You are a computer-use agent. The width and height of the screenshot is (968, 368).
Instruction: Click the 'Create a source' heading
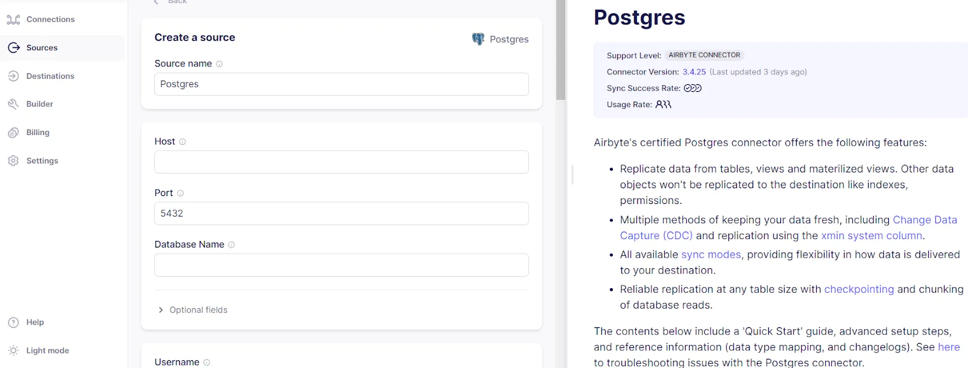point(195,38)
